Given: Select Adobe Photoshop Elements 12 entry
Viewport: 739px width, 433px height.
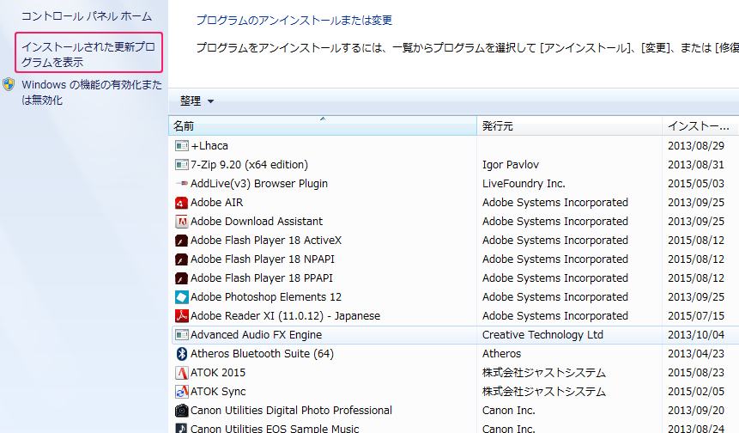Looking at the screenshot, I should [x=266, y=297].
